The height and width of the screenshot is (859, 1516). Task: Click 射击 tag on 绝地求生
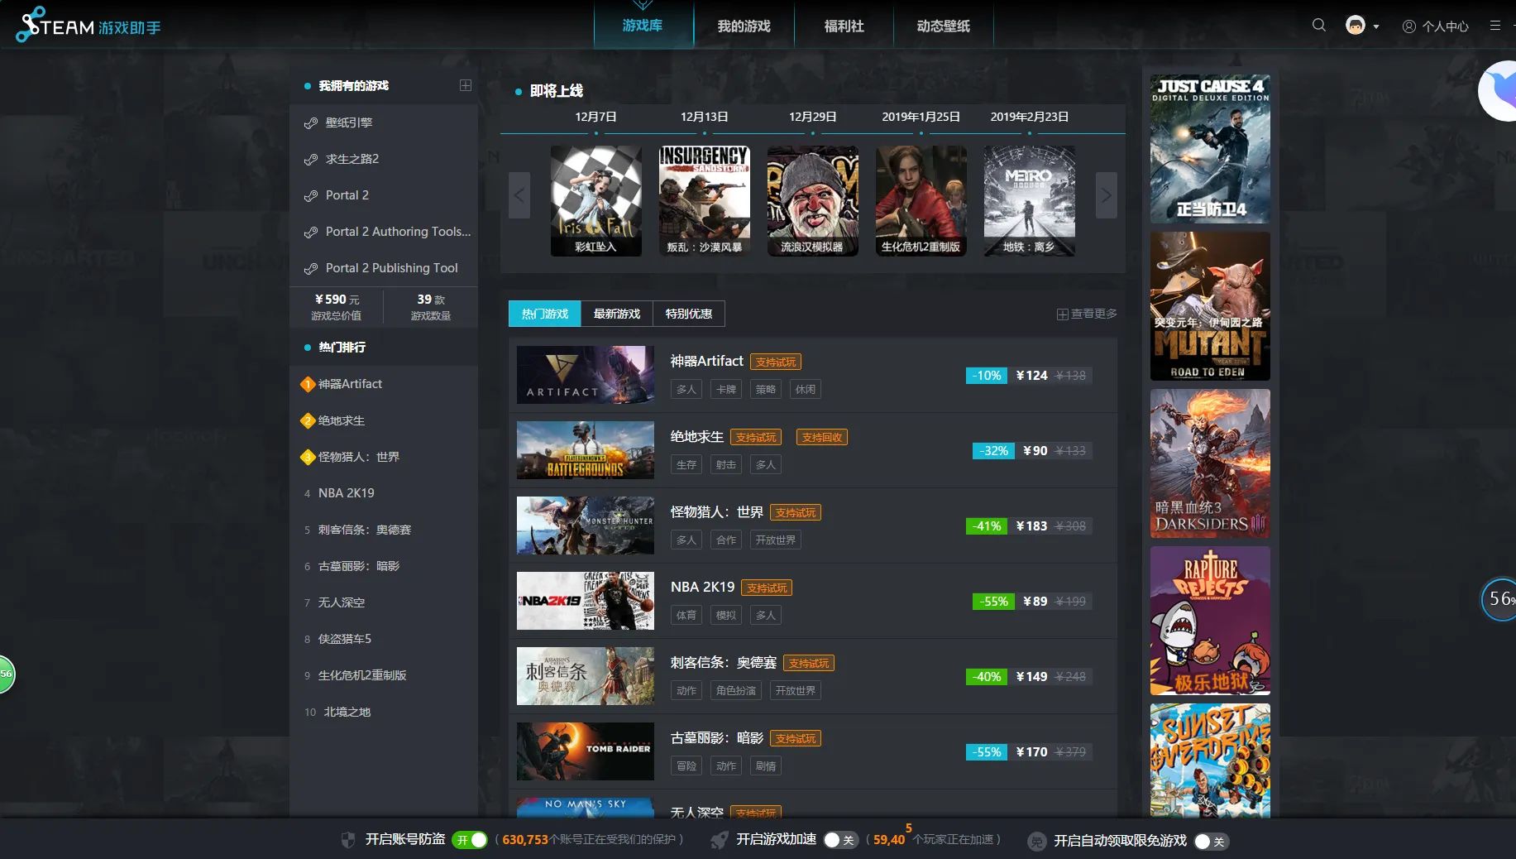726,464
